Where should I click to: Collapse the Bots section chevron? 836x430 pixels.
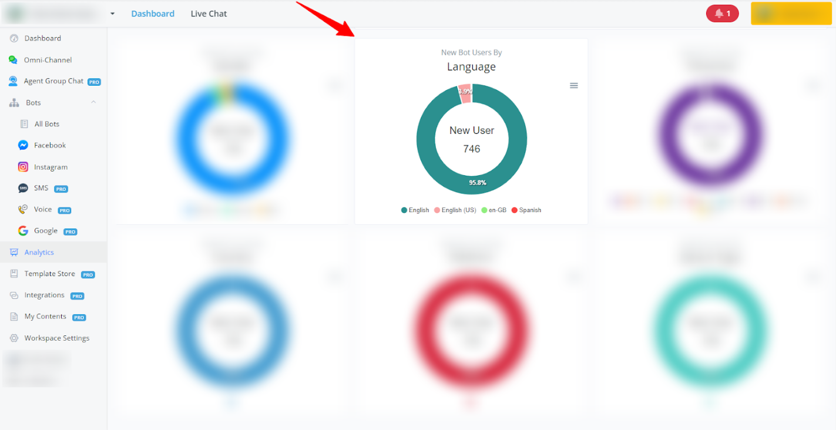coord(93,103)
